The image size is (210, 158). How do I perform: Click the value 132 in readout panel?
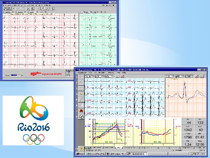click(200, 122)
